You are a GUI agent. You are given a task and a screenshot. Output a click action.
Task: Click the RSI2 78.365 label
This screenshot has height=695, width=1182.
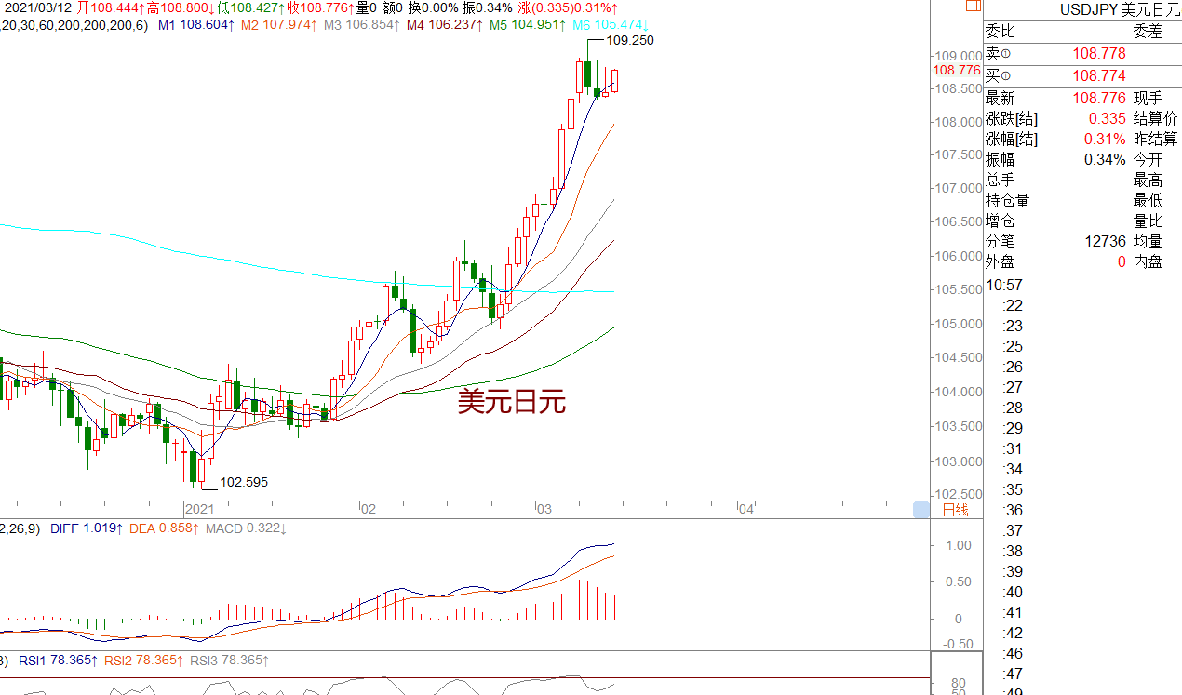coord(142,661)
